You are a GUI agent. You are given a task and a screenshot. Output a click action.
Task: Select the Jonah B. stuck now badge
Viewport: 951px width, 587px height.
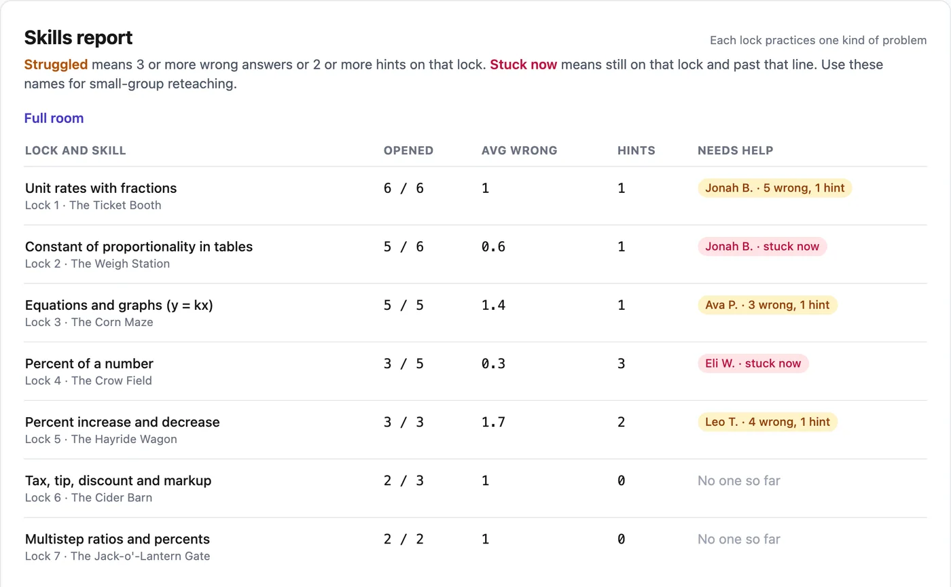tap(762, 247)
